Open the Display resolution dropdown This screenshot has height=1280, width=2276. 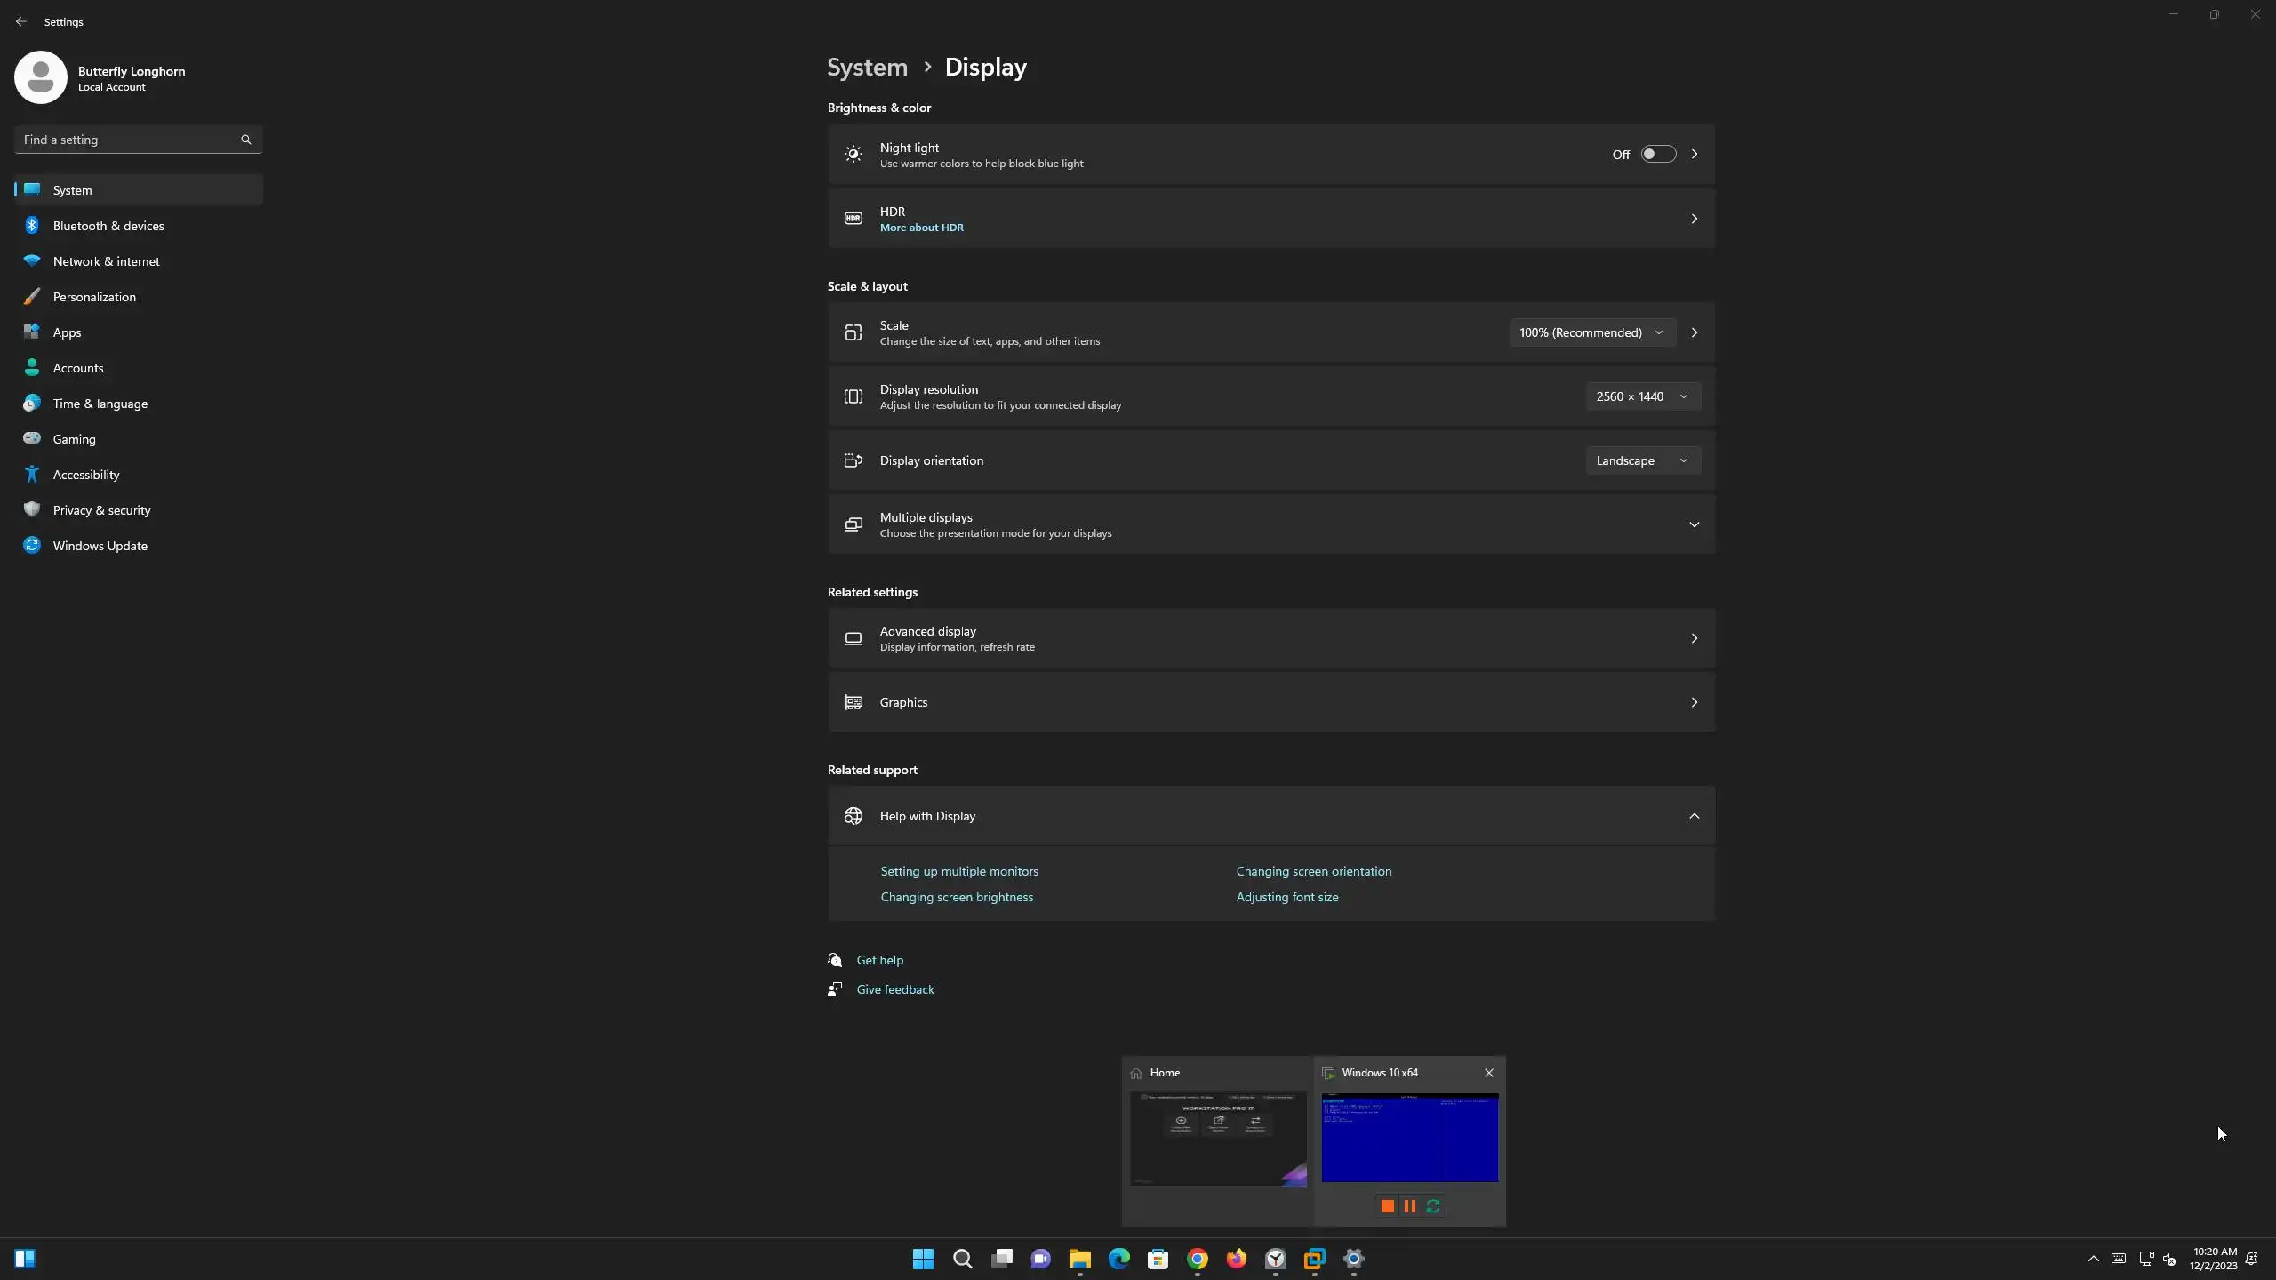[1642, 396]
